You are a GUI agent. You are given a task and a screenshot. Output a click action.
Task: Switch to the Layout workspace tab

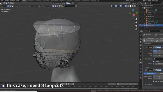point(24,1)
